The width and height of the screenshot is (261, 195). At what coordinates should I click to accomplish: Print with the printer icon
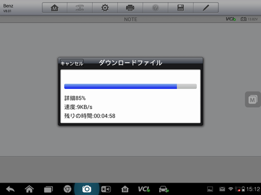130,8
